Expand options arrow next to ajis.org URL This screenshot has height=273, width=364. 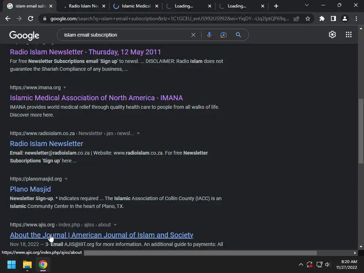click(x=115, y=225)
